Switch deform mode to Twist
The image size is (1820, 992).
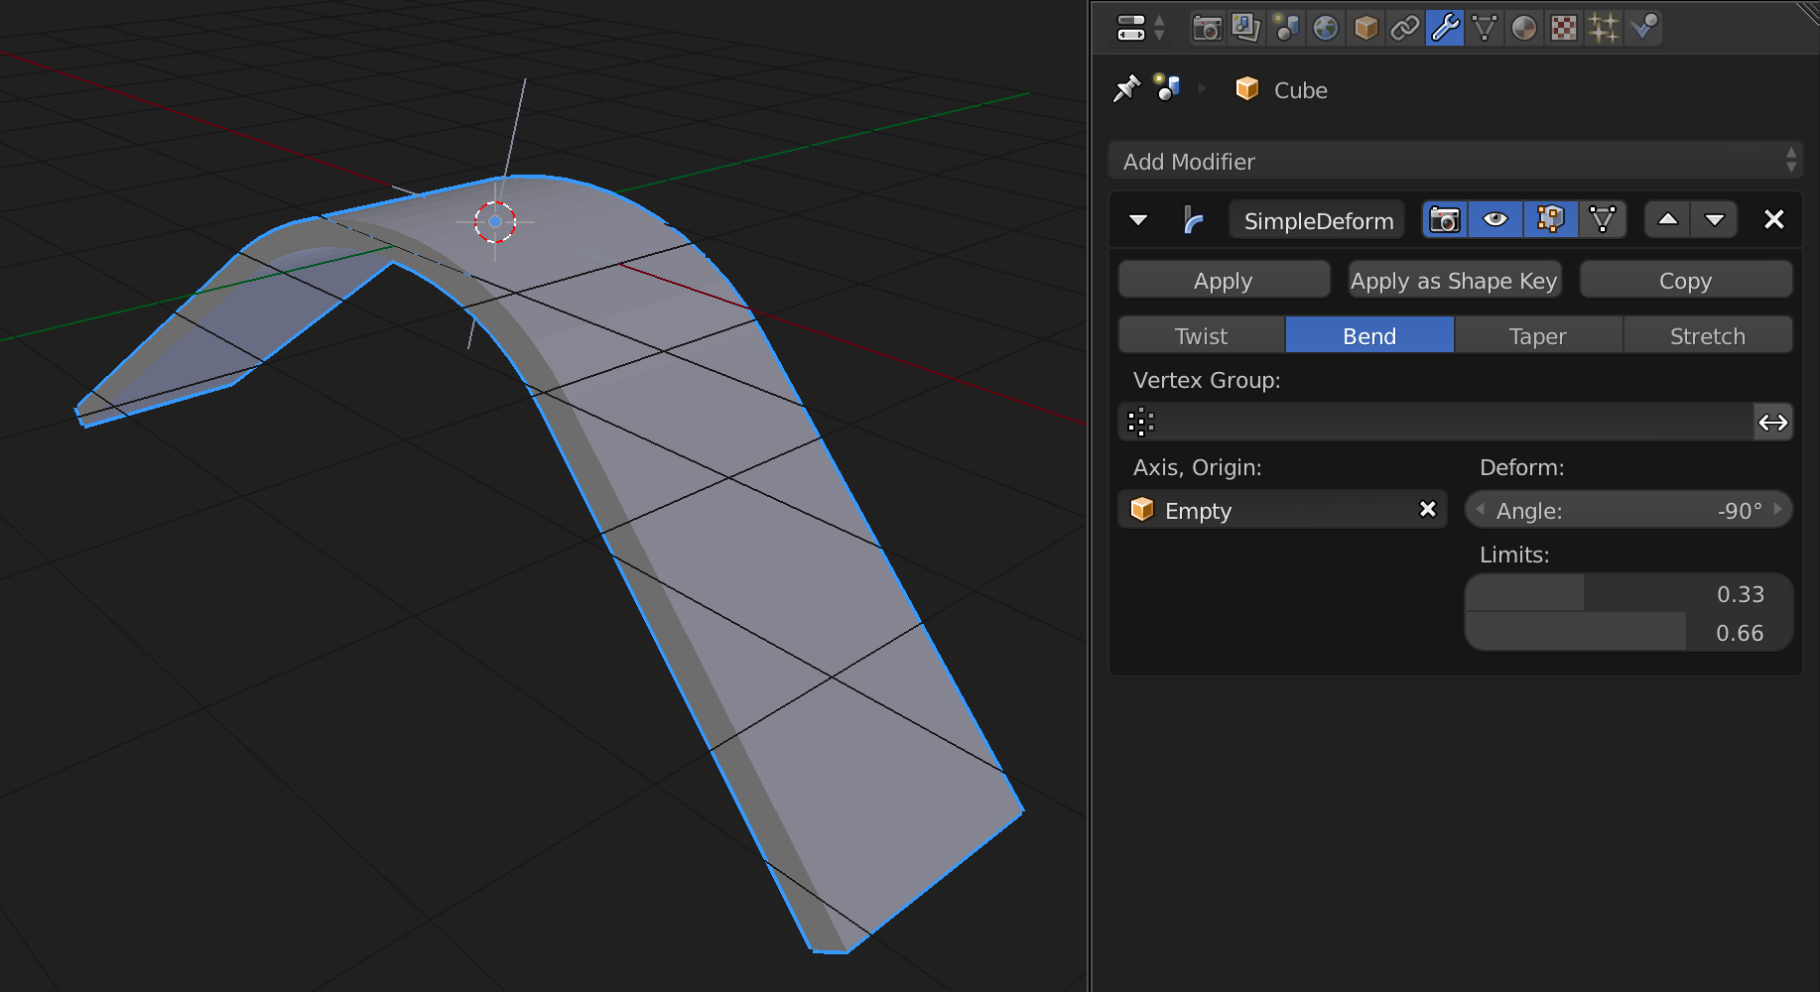coord(1202,335)
